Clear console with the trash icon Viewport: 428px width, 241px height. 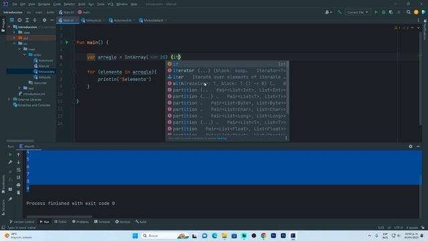click(x=18, y=193)
